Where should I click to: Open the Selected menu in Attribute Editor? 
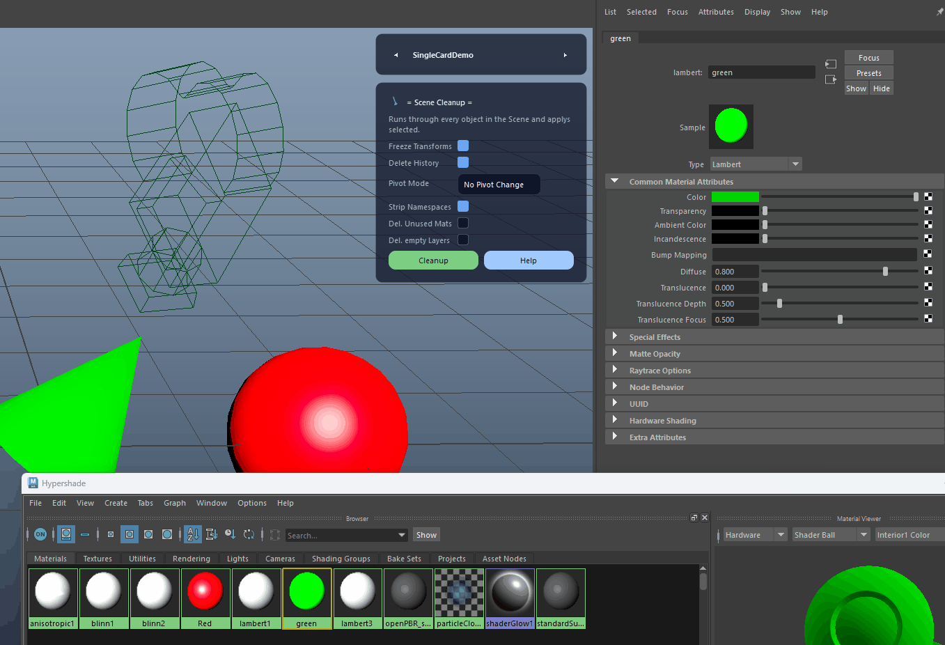[641, 12]
